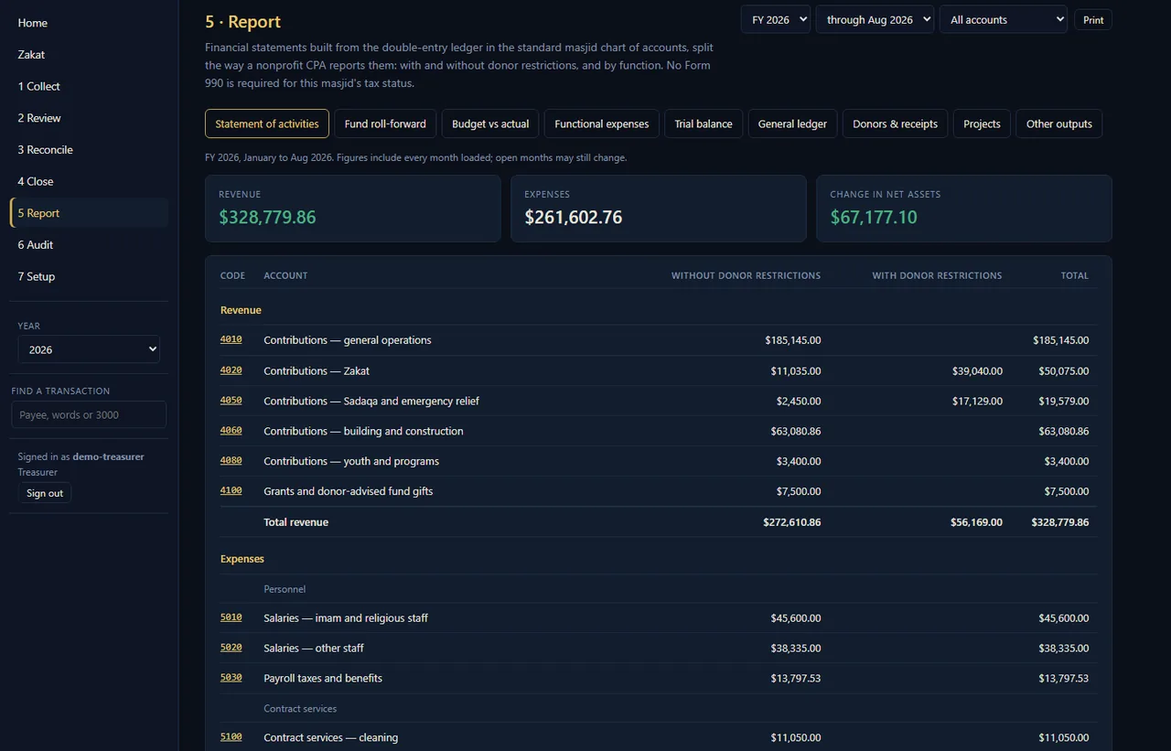Click Salaries — other staff row
Image resolution: width=1171 pixels, height=751 pixels.
[x=659, y=648]
